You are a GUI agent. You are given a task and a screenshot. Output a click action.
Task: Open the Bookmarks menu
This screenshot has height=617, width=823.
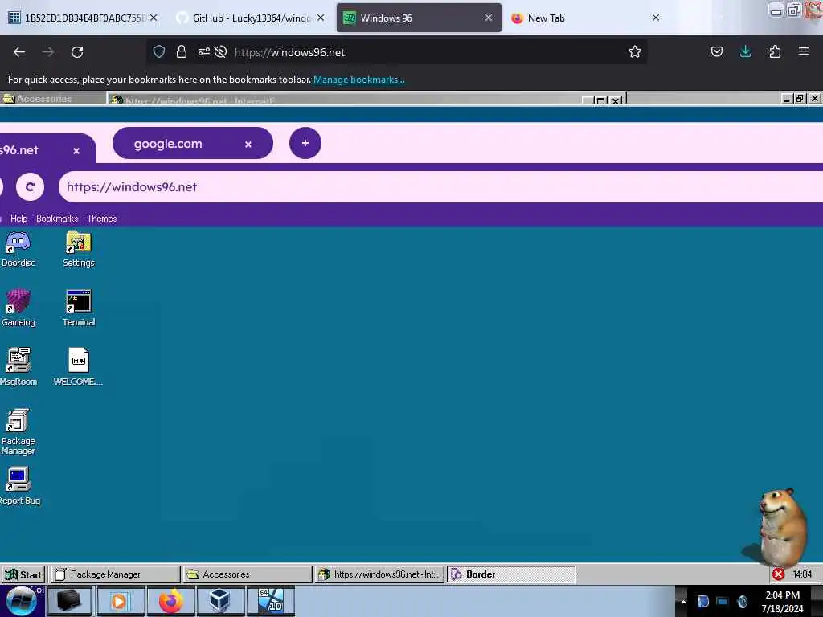point(57,219)
